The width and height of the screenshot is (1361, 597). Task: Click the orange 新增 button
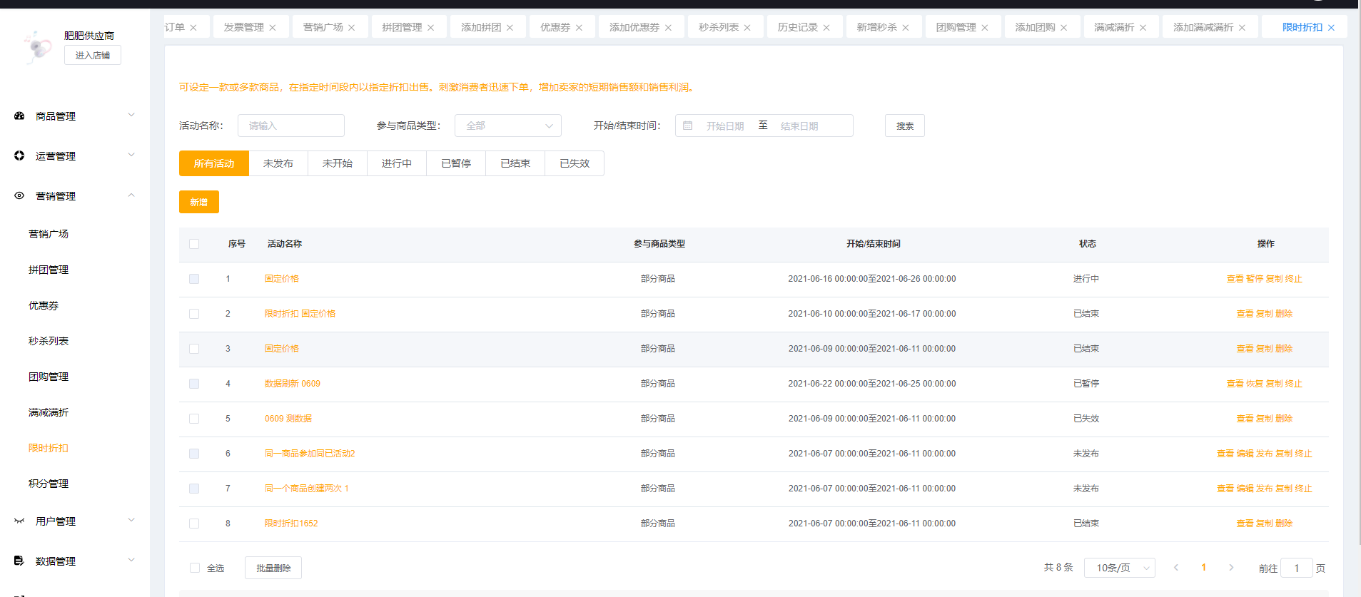[x=198, y=202]
